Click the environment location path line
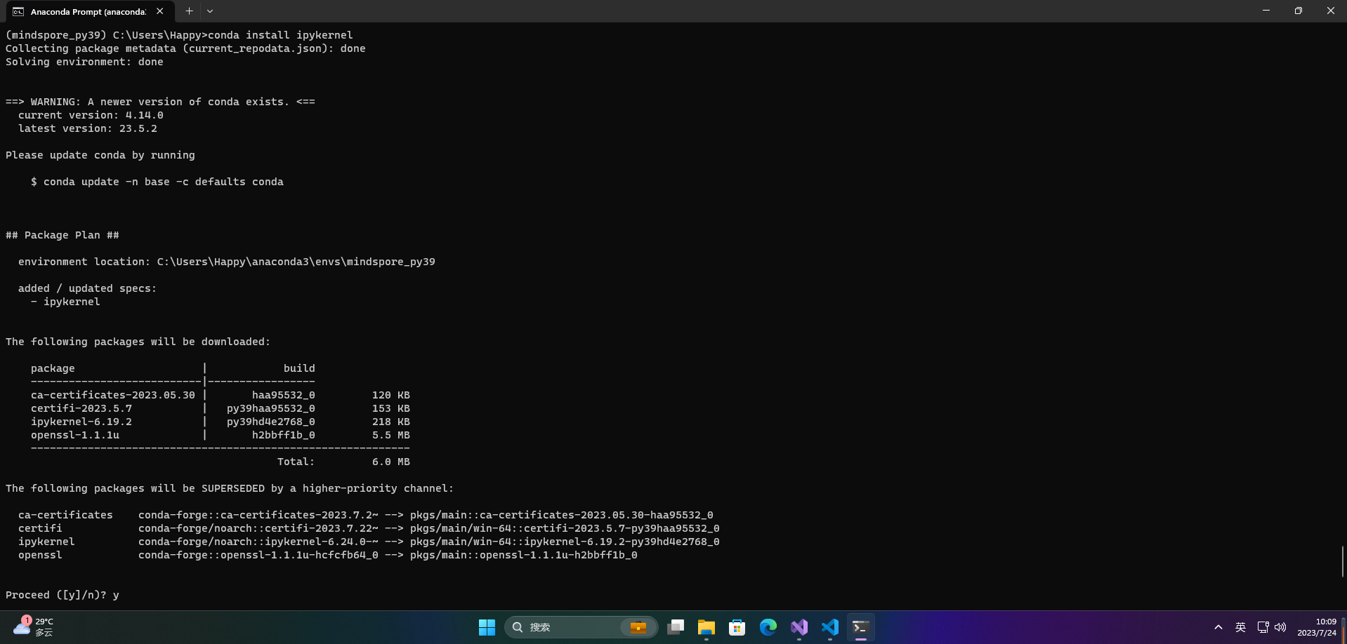Image resolution: width=1347 pixels, height=644 pixels. click(x=227, y=262)
